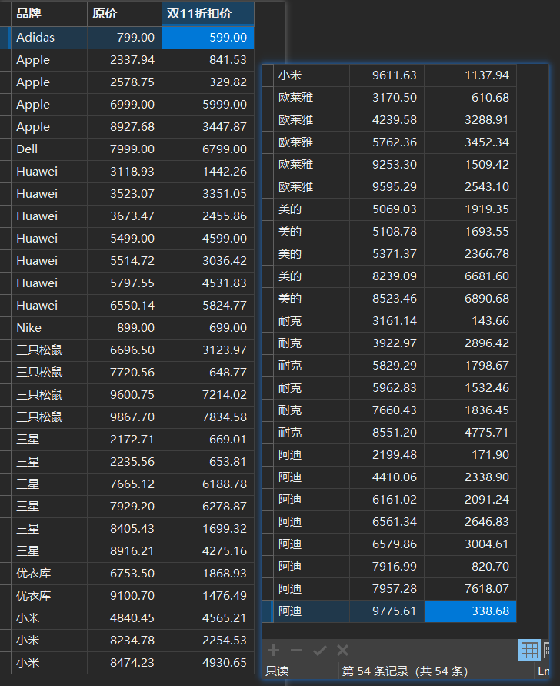The height and width of the screenshot is (686, 560).
Task: Select the 699.00 Nike discount cell
Action: (x=208, y=328)
